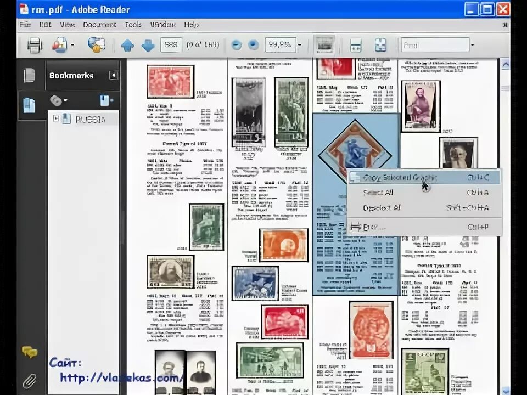Open the View menu
527x395 pixels.
[68, 25]
